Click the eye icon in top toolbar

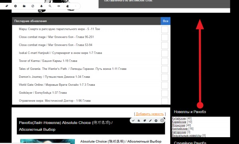59,6
